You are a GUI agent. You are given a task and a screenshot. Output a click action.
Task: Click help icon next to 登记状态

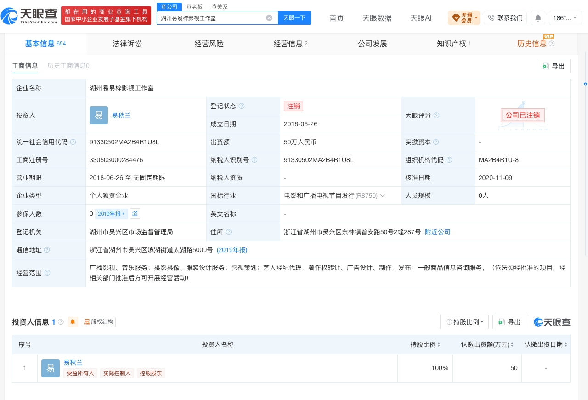coord(242,106)
